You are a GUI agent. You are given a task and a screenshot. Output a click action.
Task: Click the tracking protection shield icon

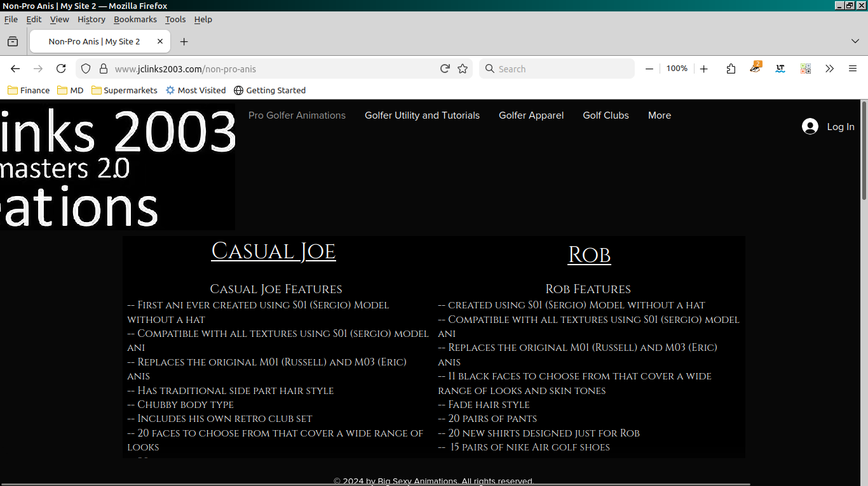pyautogui.click(x=86, y=69)
